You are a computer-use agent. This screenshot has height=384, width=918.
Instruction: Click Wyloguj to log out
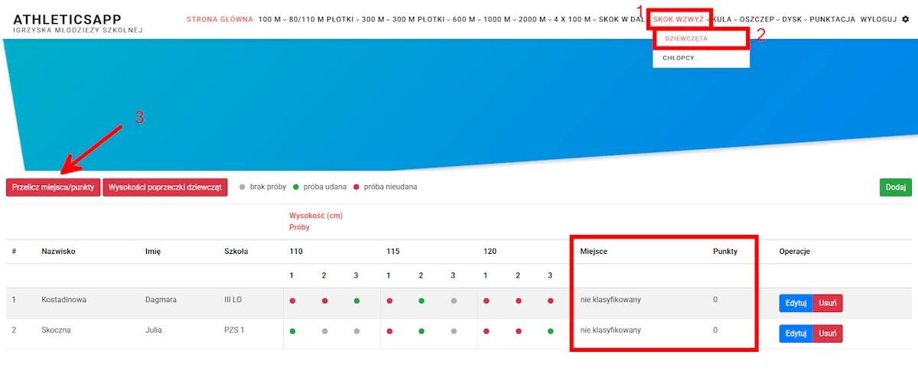[878, 19]
